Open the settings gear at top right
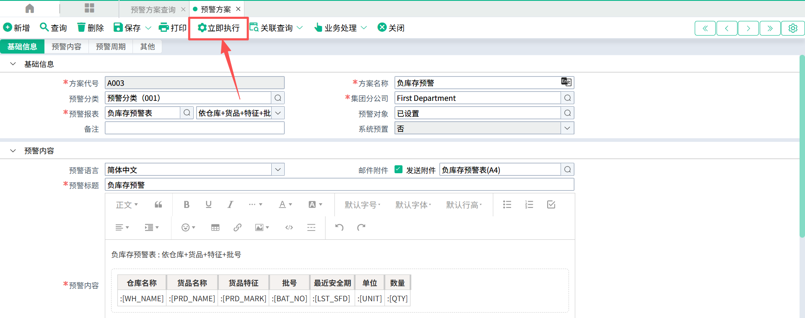Viewport: 805px width, 318px height. pos(792,28)
